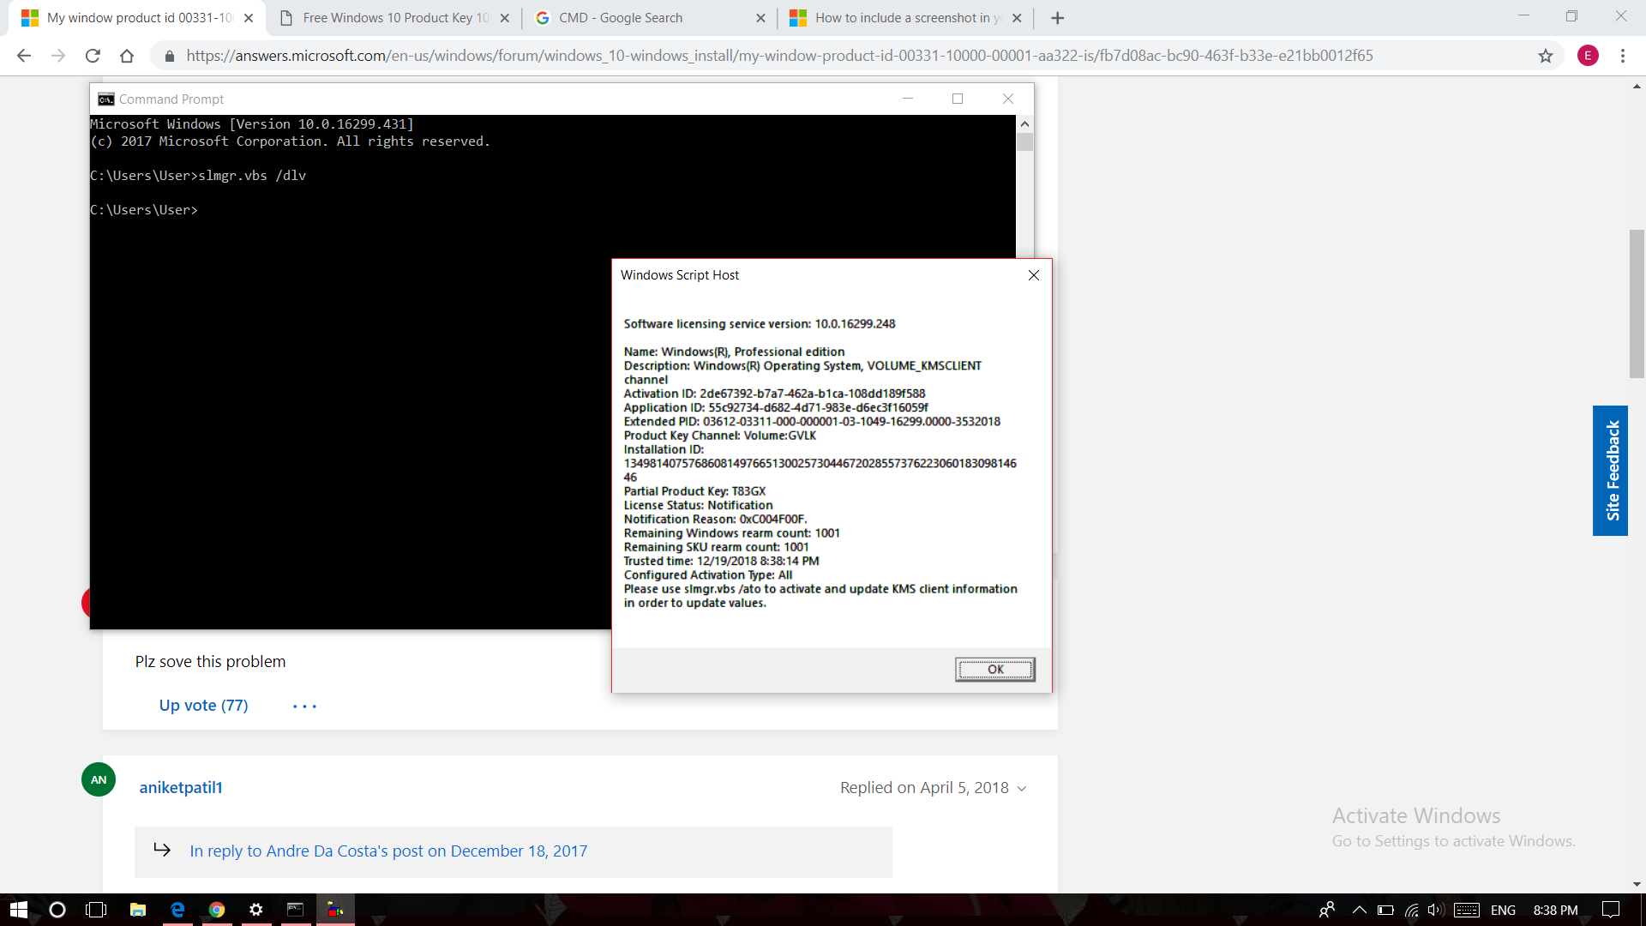Click 'License Status: Notification' line

[698, 505]
